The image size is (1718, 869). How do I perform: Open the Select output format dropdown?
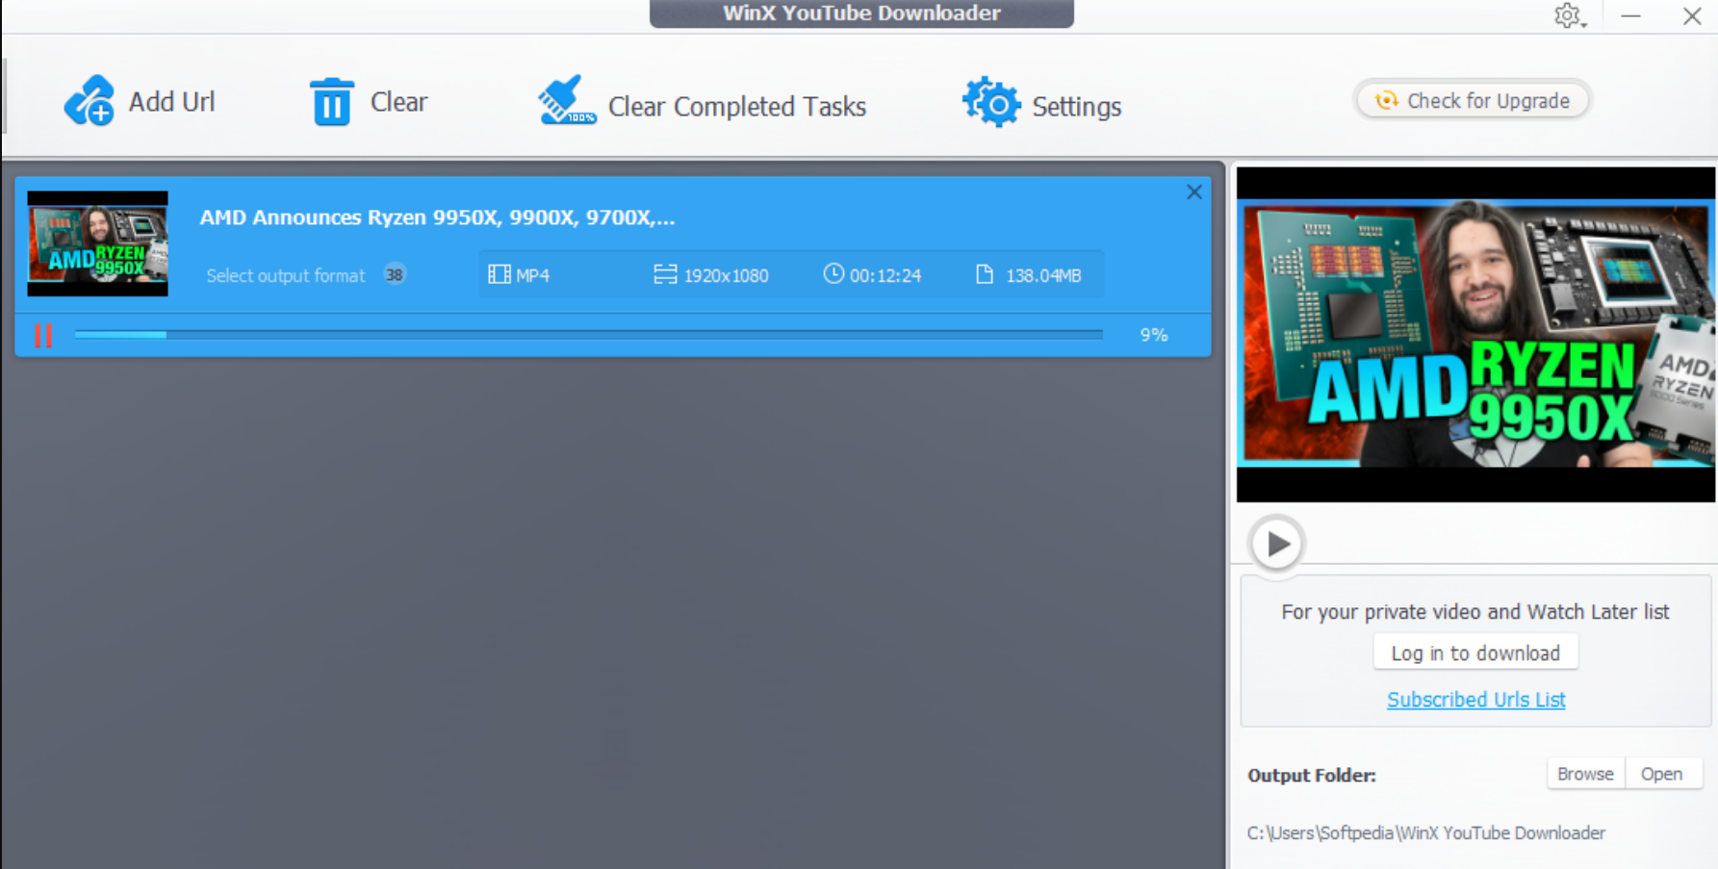[286, 275]
